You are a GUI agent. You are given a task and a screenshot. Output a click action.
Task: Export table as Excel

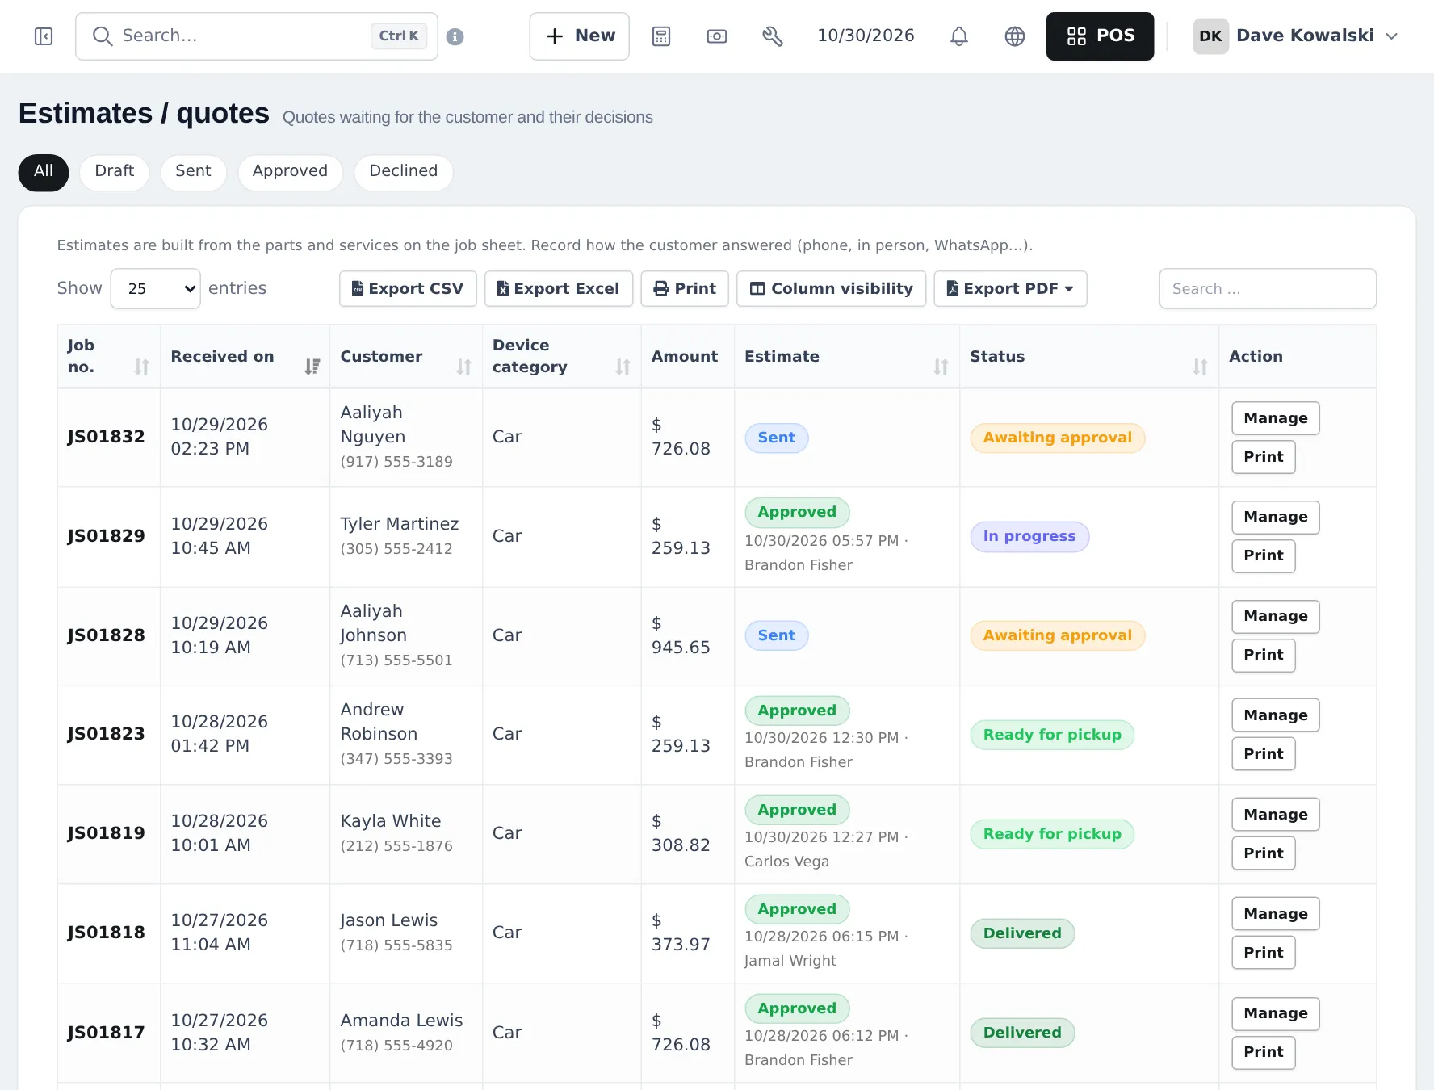(558, 288)
